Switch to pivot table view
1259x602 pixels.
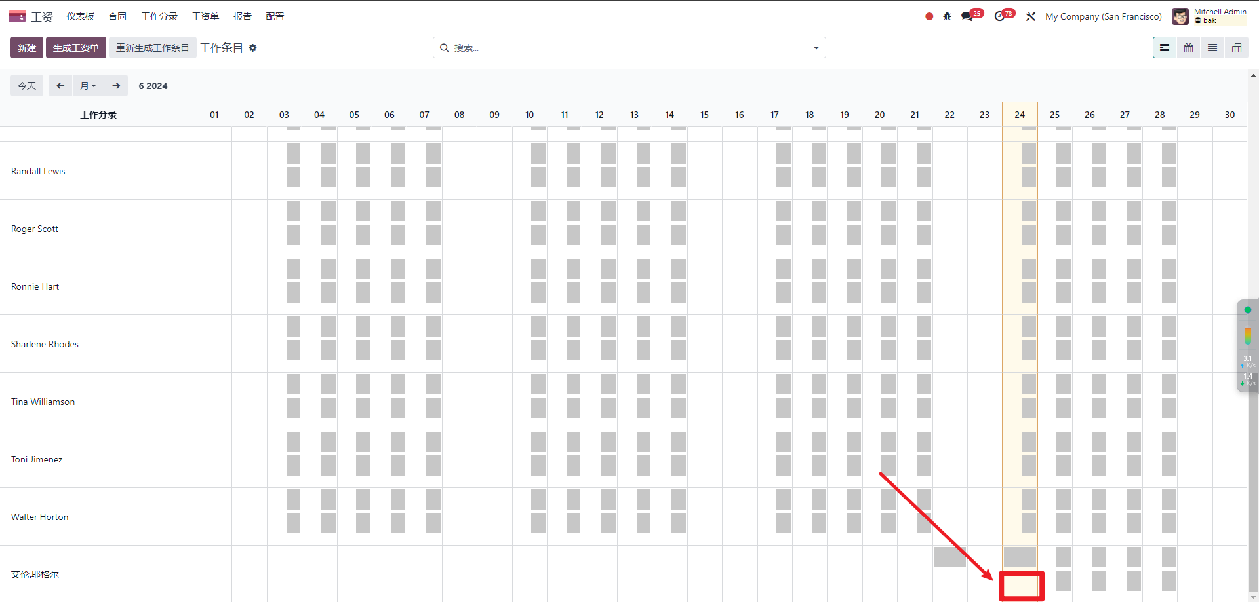click(x=1237, y=48)
